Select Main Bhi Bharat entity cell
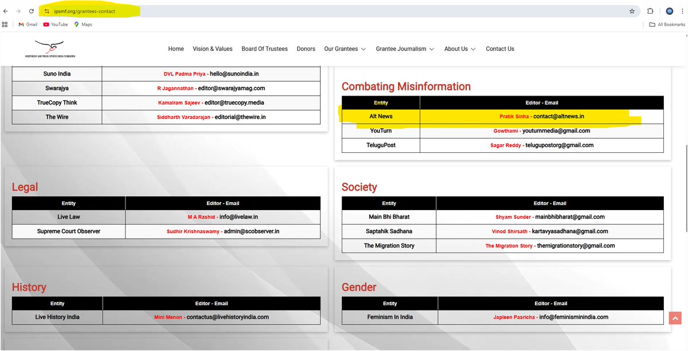 pos(389,217)
